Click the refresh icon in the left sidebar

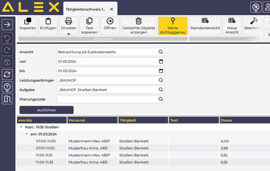(8, 74)
